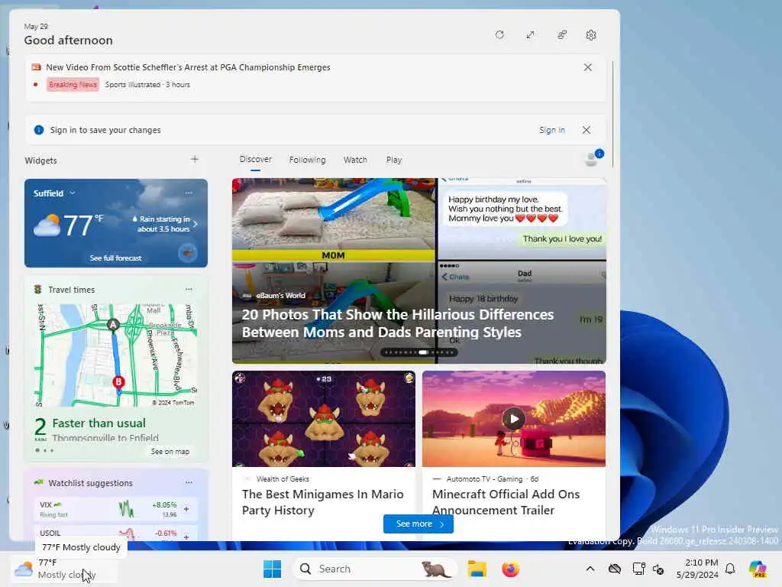
Task: Switch to the Watch tab
Action: click(355, 160)
